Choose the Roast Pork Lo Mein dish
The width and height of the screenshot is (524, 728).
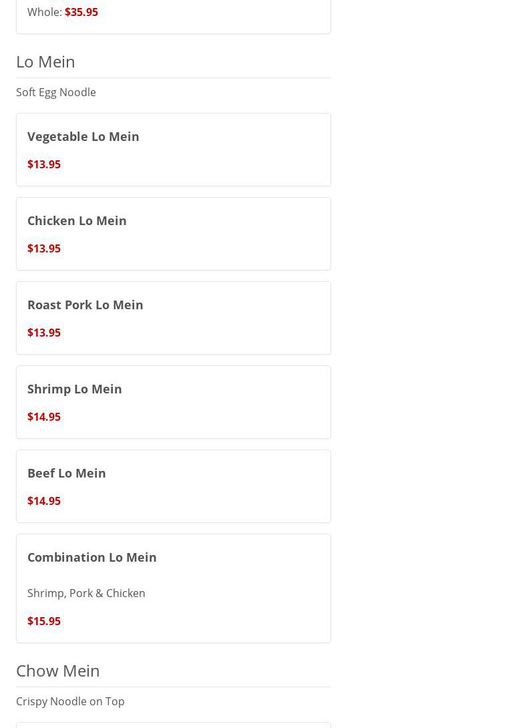point(85,305)
